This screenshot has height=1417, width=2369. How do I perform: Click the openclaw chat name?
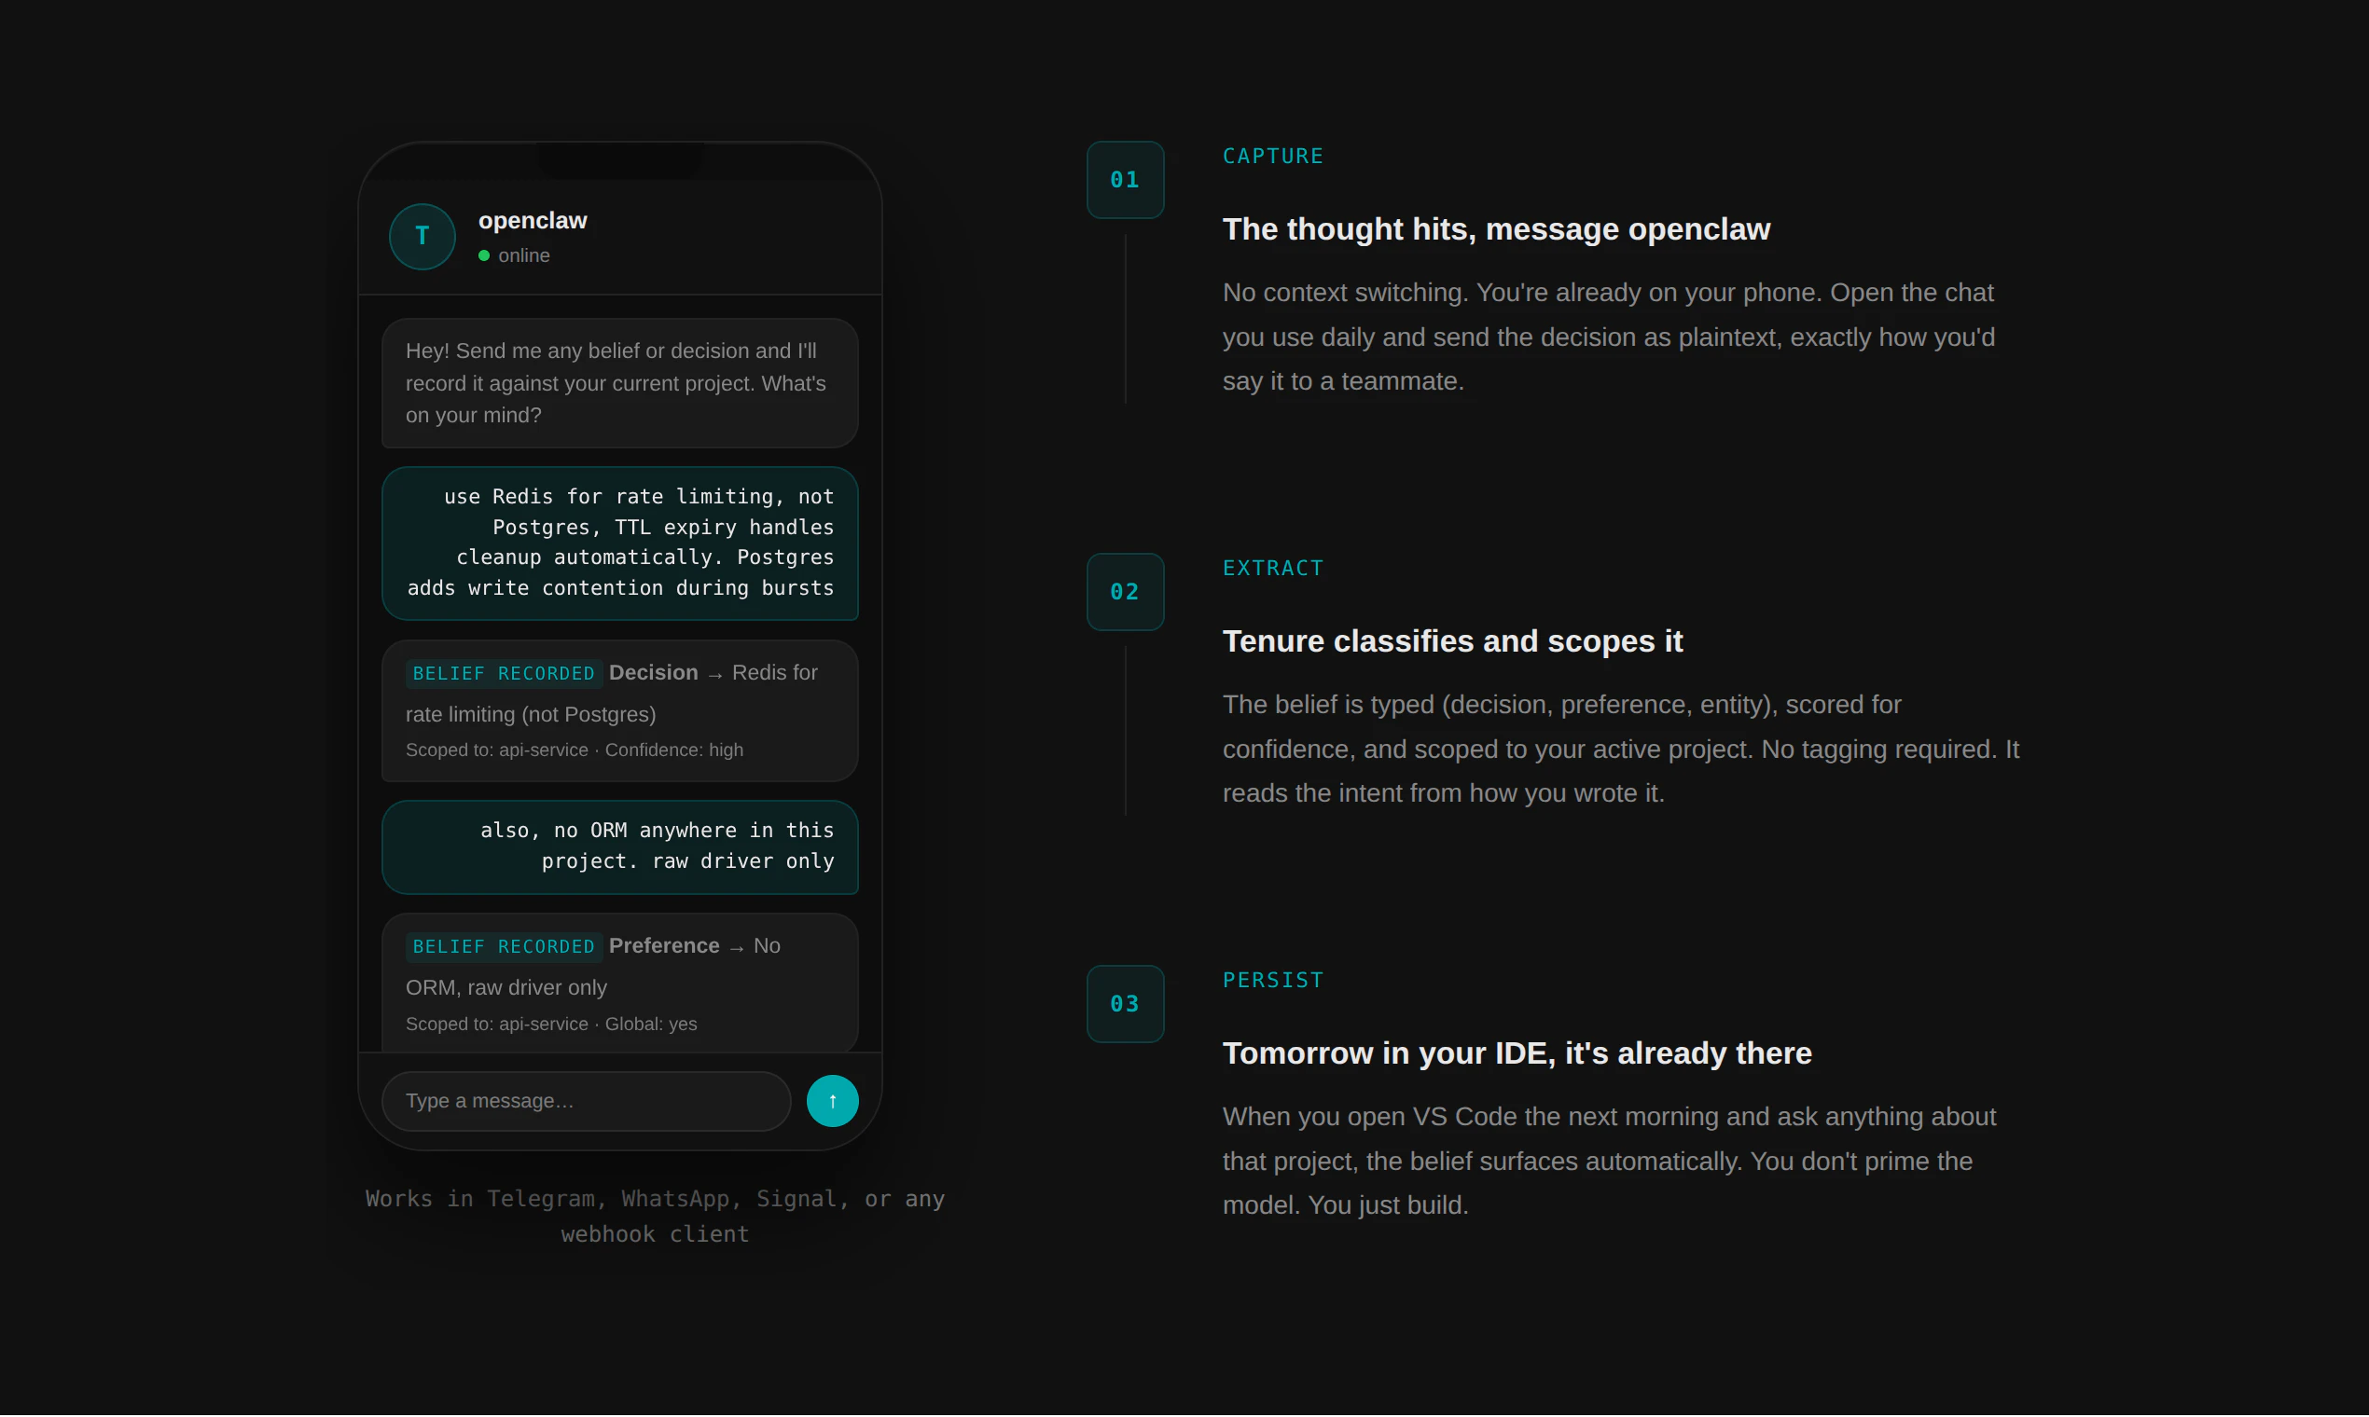tap(533, 221)
